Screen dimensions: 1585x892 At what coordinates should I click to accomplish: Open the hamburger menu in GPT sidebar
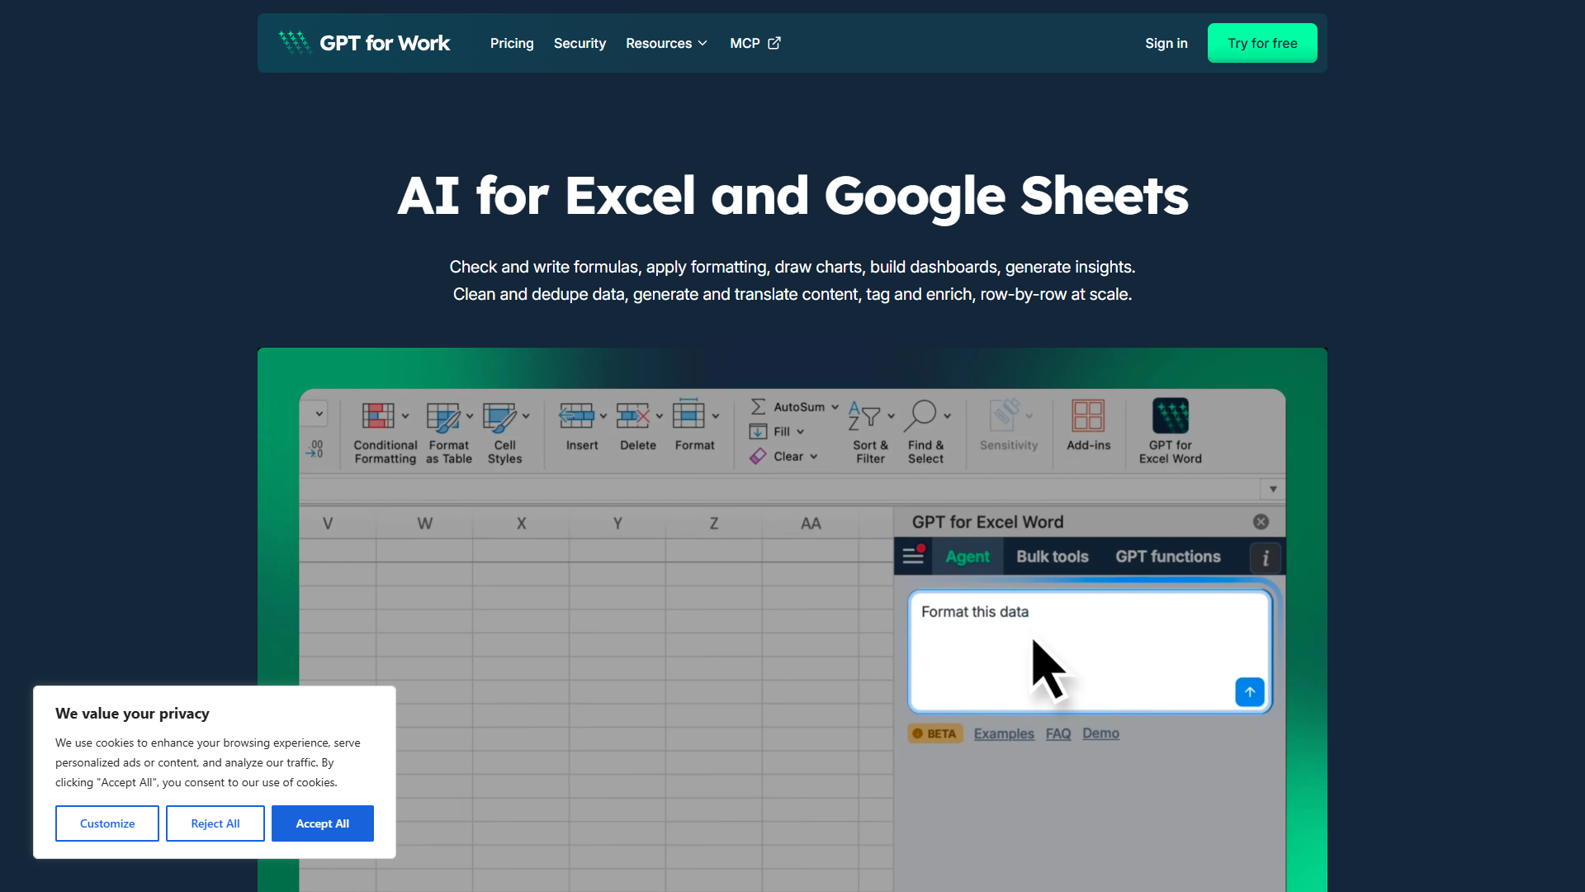tap(913, 556)
